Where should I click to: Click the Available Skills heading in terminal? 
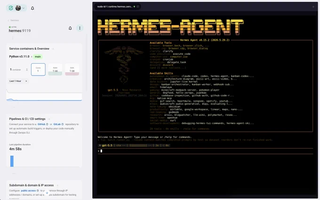(x=161, y=73)
